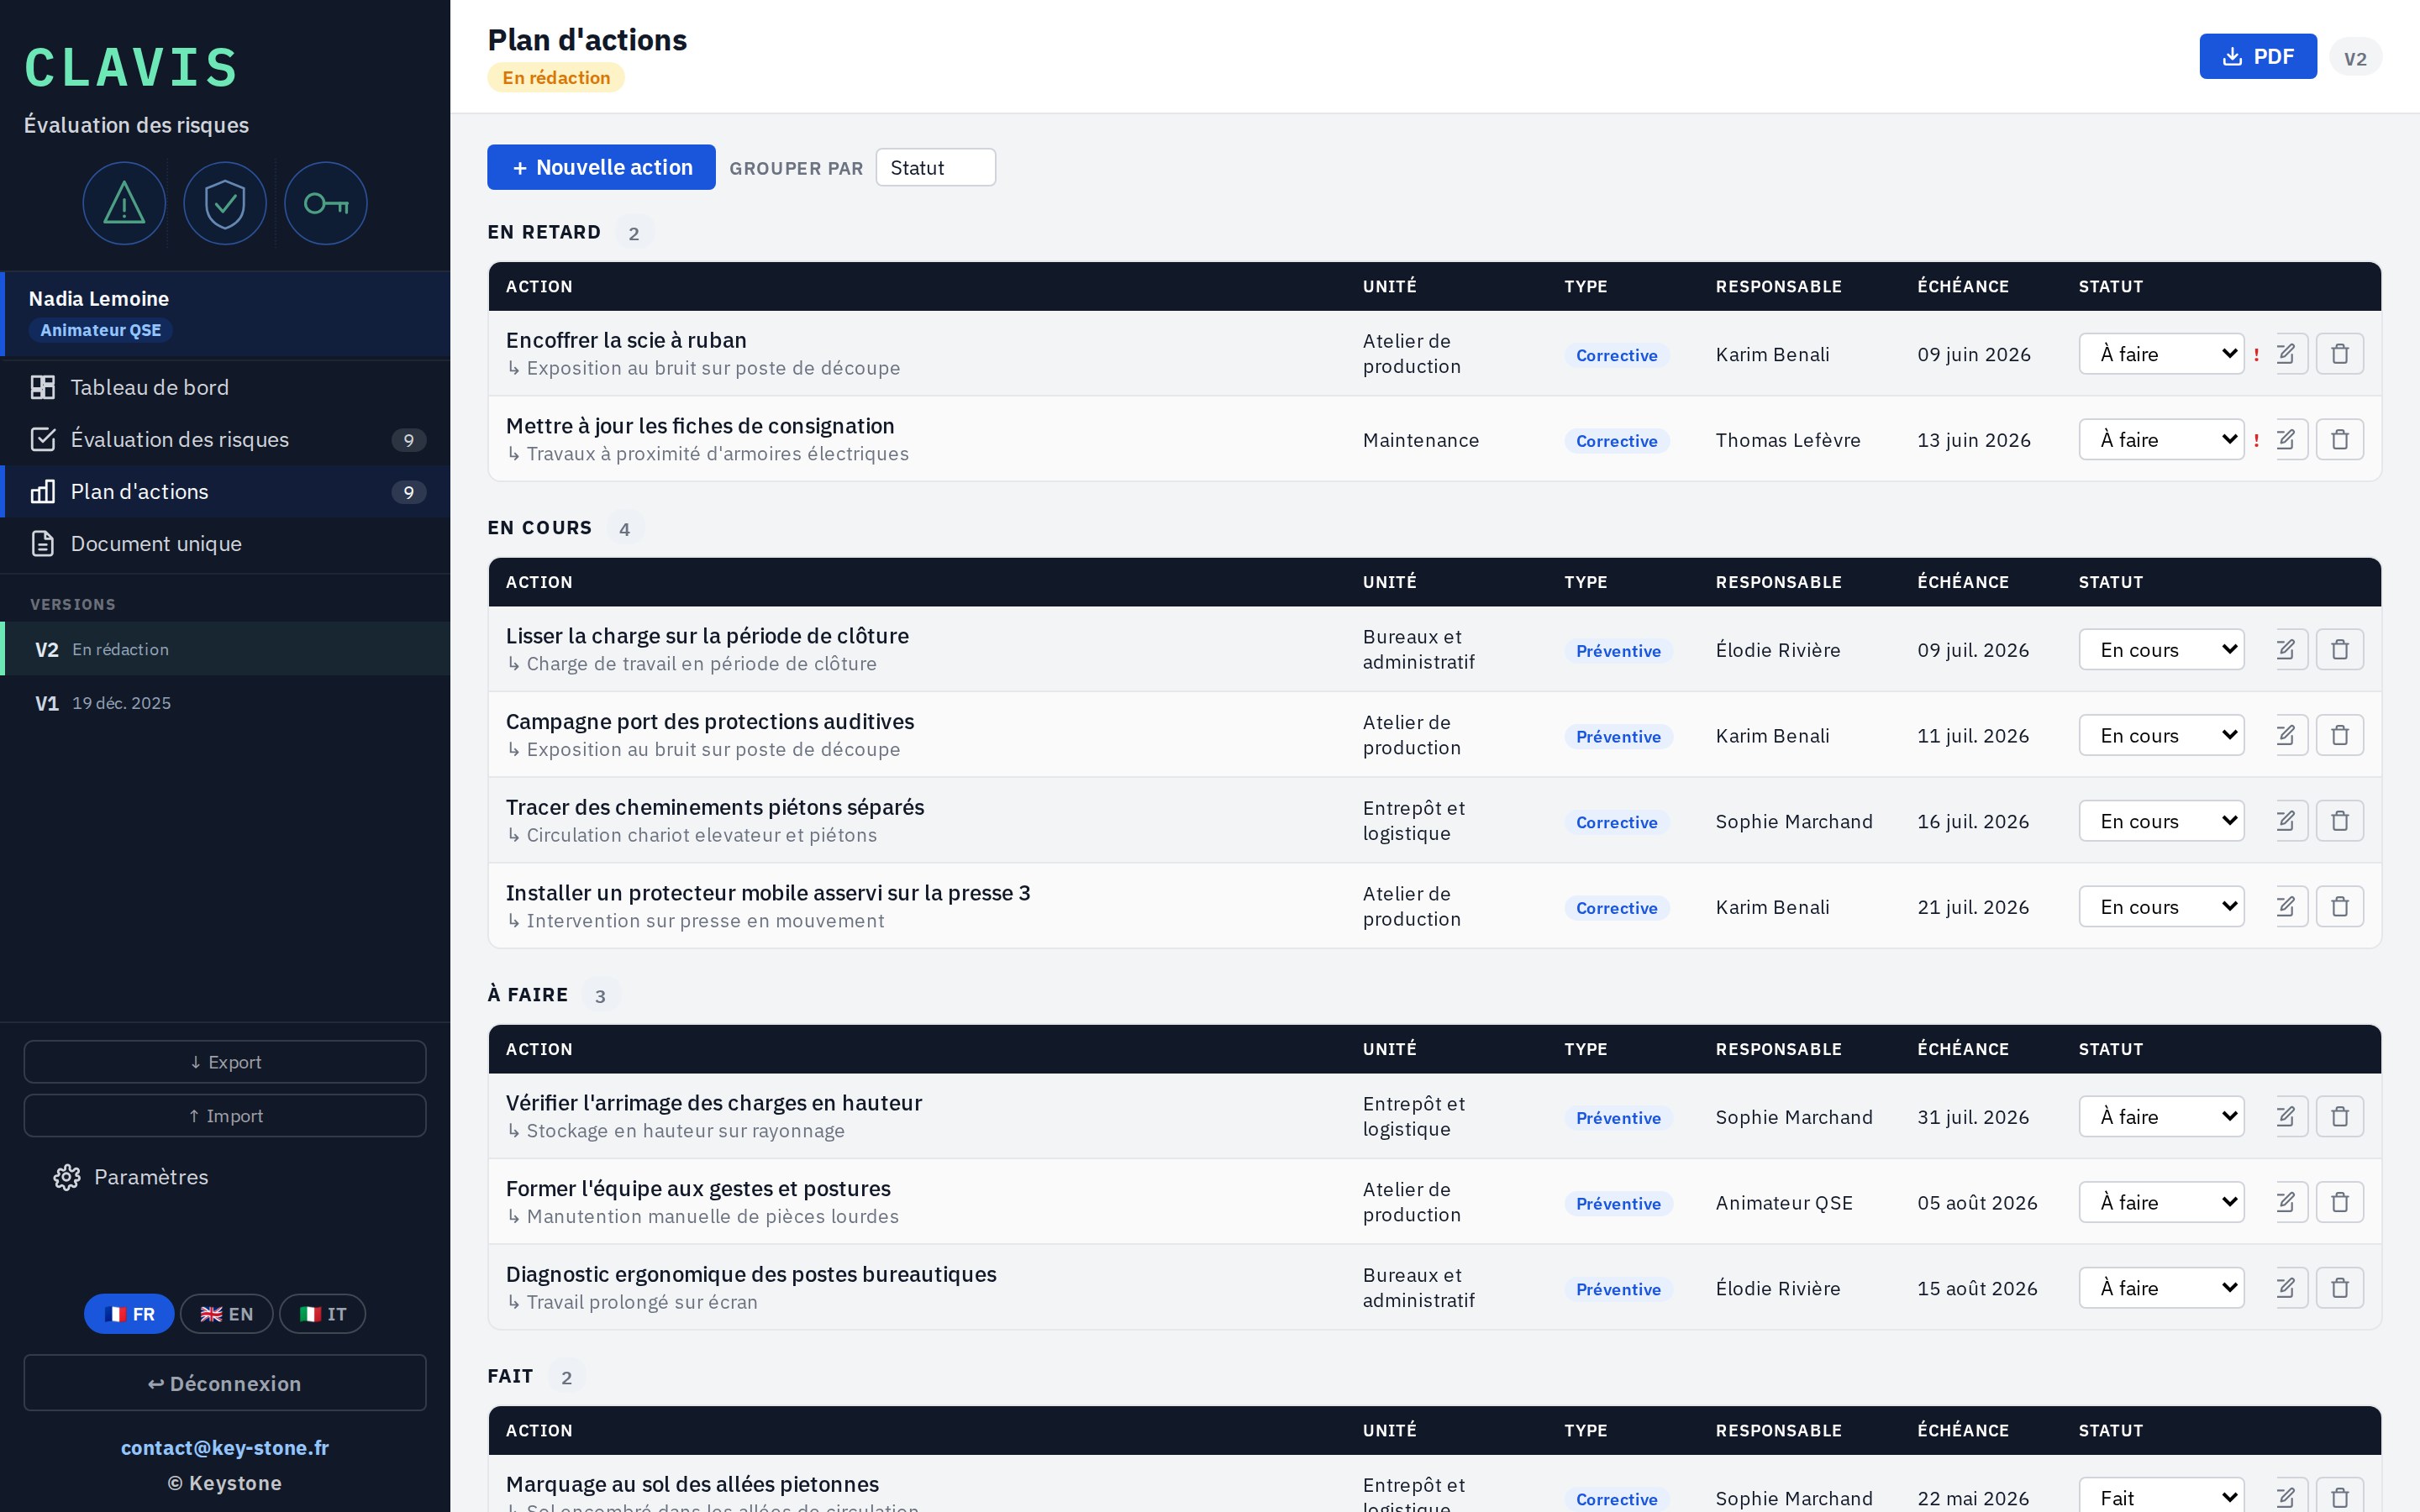This screenshot has height=1512, width=2420.
Task: Click the shield checkmark icon
Action: [225, 204]
